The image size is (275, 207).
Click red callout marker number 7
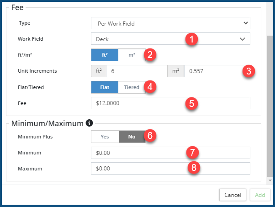(x=192, y=152)
